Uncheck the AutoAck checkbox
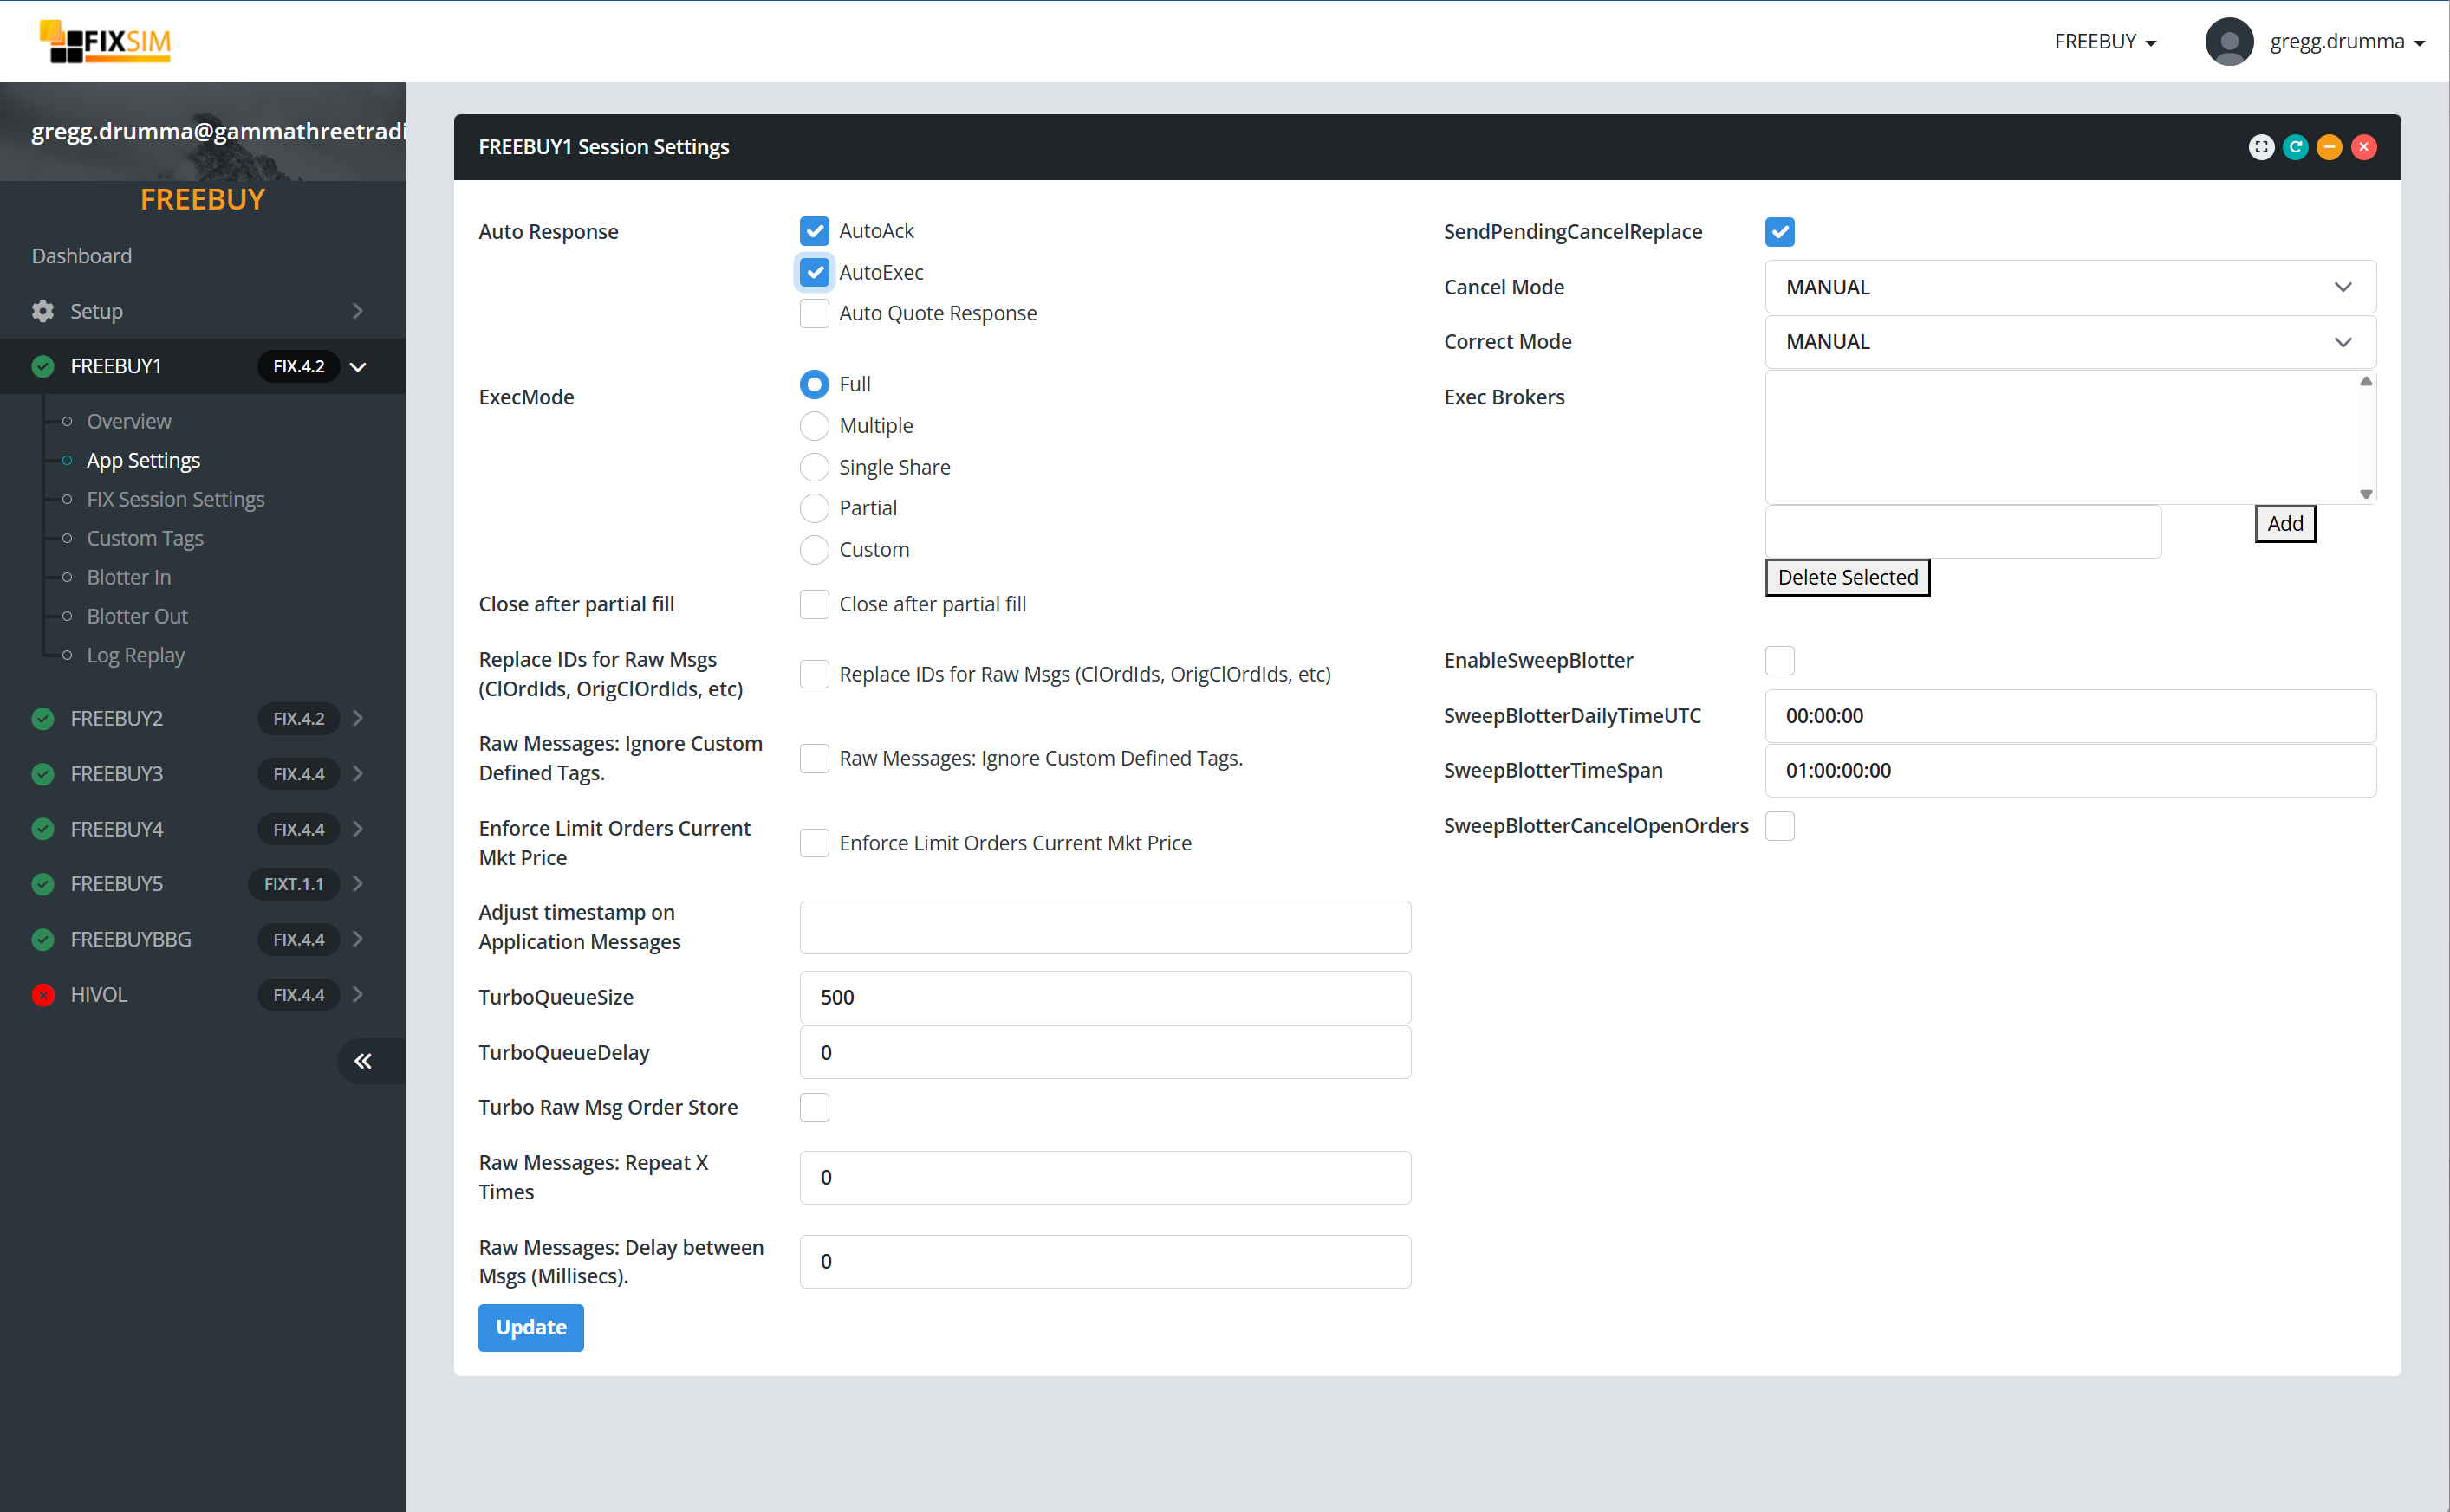Viewport: 2450px width, 1512px height. click(814, 231)
